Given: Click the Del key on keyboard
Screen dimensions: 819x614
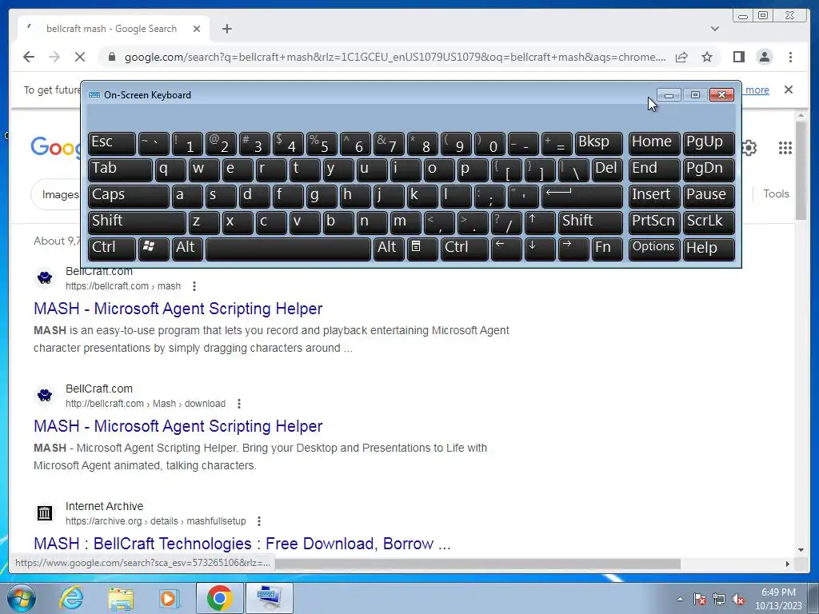Looking at the screenshot, I should (608, 170).
